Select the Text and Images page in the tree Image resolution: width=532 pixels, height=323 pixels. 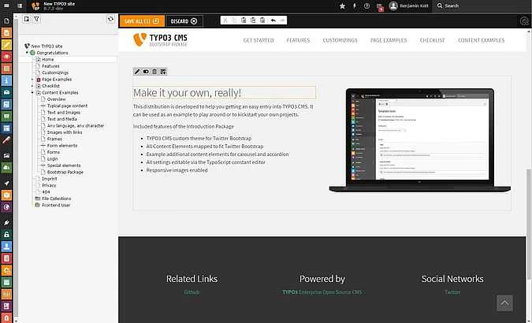(65, 113)
